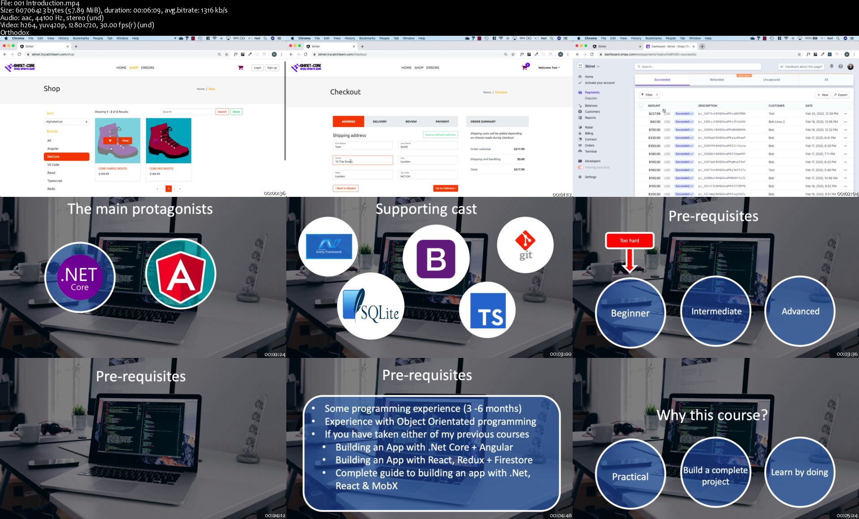Open Filter button in Stripe payments
859x519 pixels.
649,95
